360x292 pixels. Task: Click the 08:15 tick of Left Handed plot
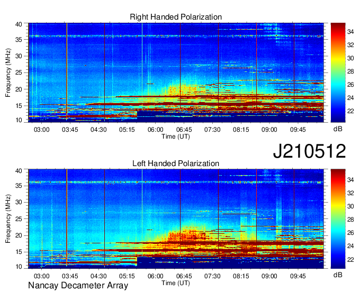point(241,276)
